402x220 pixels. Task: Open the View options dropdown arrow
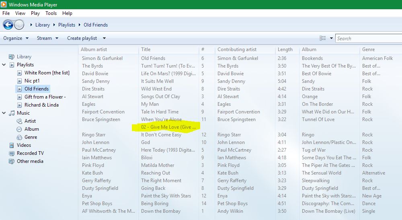coord(331,38)
